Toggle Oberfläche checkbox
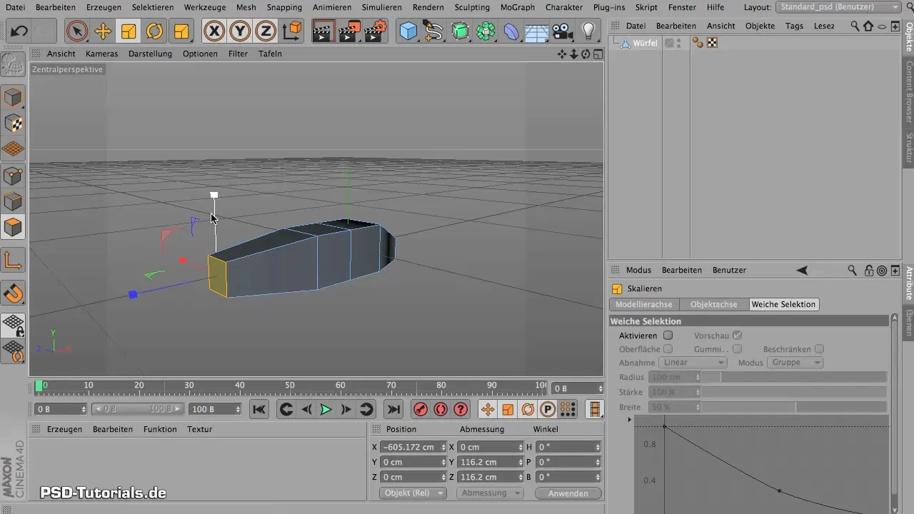Image resolution: width=914 pixels, height=514 pixels. [668, 348]
